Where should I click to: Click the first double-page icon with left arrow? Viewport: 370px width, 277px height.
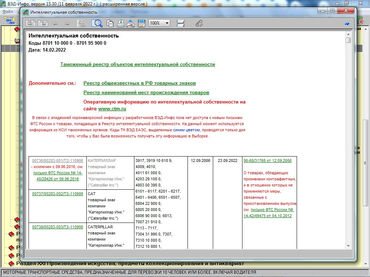[x=31, y=23]
